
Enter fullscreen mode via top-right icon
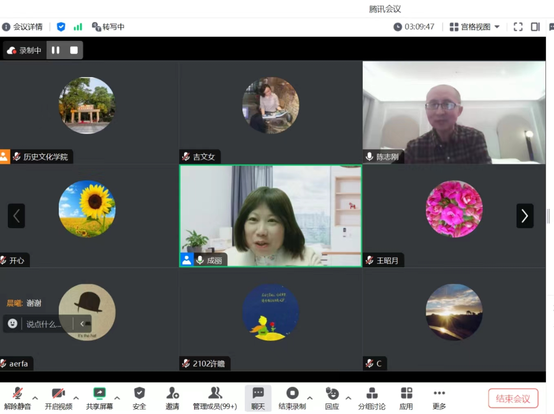click(x=518, y=27)
